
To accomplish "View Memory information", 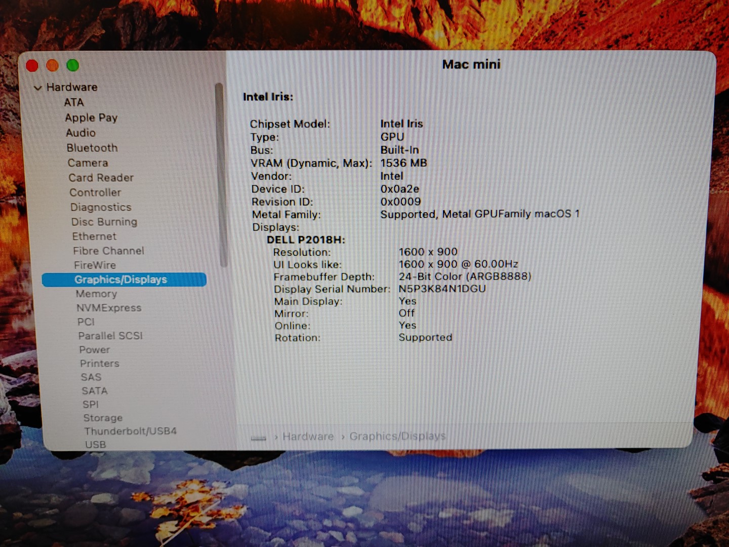I will coord(96,294).
